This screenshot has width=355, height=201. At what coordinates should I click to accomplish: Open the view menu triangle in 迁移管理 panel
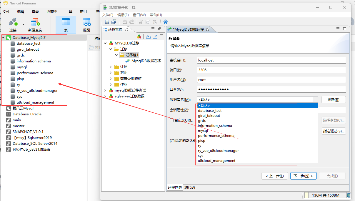coord(161,35)
